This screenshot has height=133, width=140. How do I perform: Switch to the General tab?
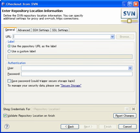pos(10,30)
